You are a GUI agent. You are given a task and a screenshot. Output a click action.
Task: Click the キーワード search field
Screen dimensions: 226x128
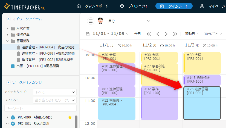[40, 108]
